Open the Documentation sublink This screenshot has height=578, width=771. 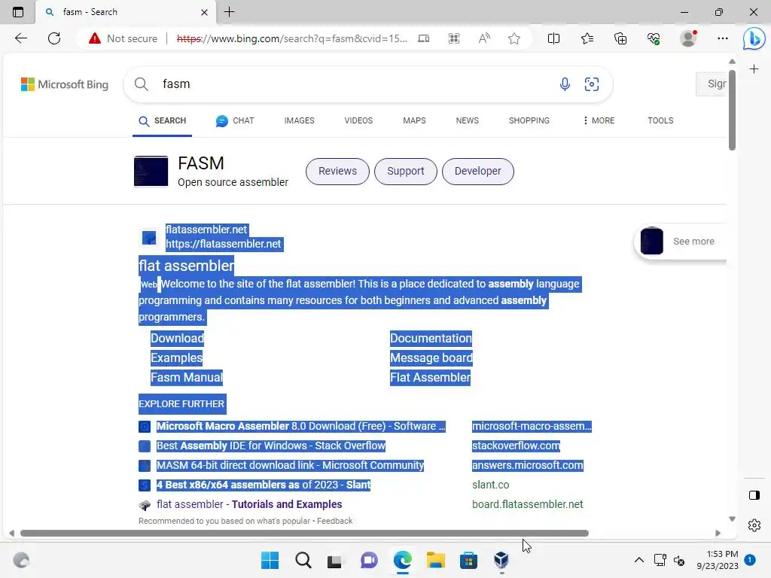click(431, 338)
